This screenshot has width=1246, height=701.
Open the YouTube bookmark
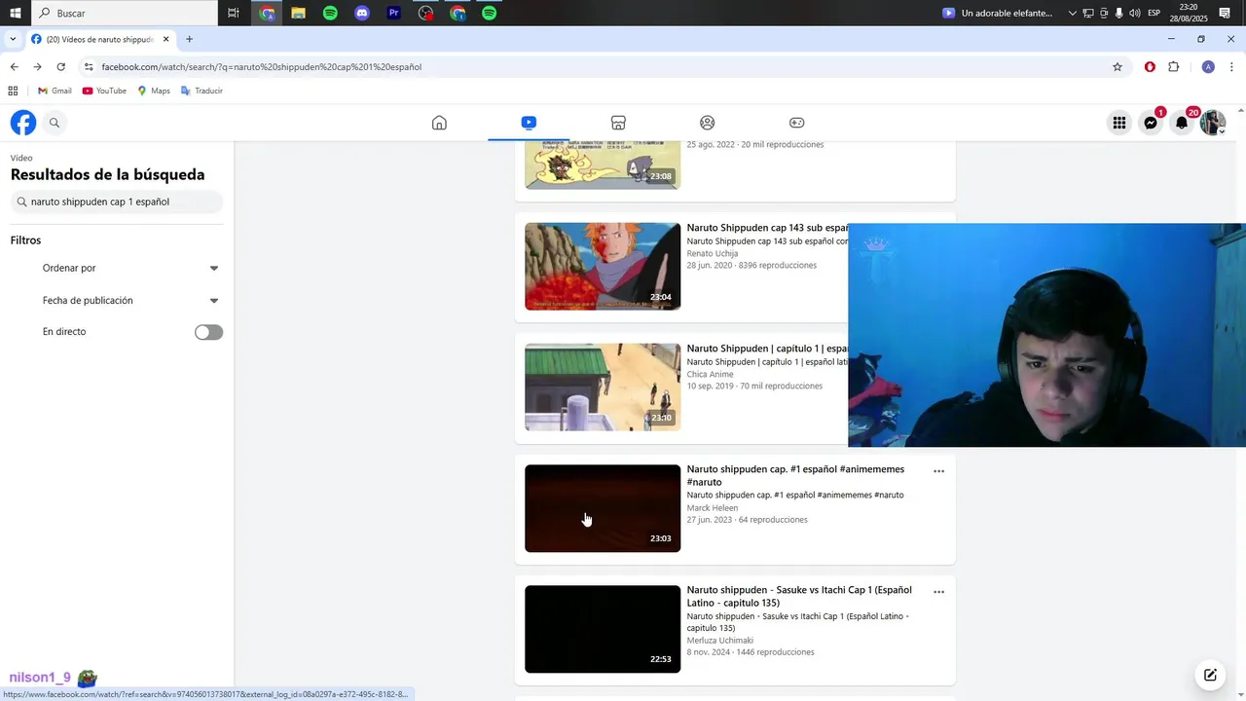click(104, 91)
